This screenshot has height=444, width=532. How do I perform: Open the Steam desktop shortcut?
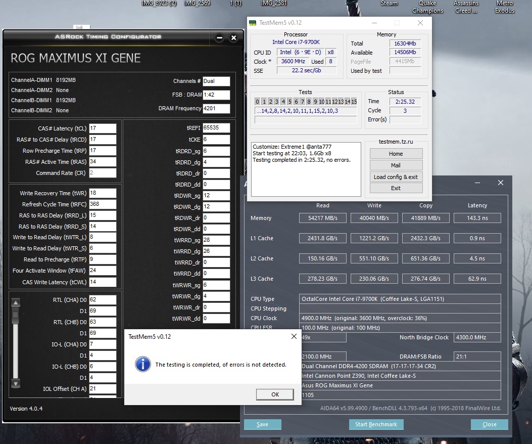click(x=389, y=4)
